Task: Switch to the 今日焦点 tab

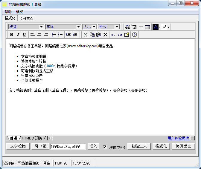Action: [x=26, y=19]
